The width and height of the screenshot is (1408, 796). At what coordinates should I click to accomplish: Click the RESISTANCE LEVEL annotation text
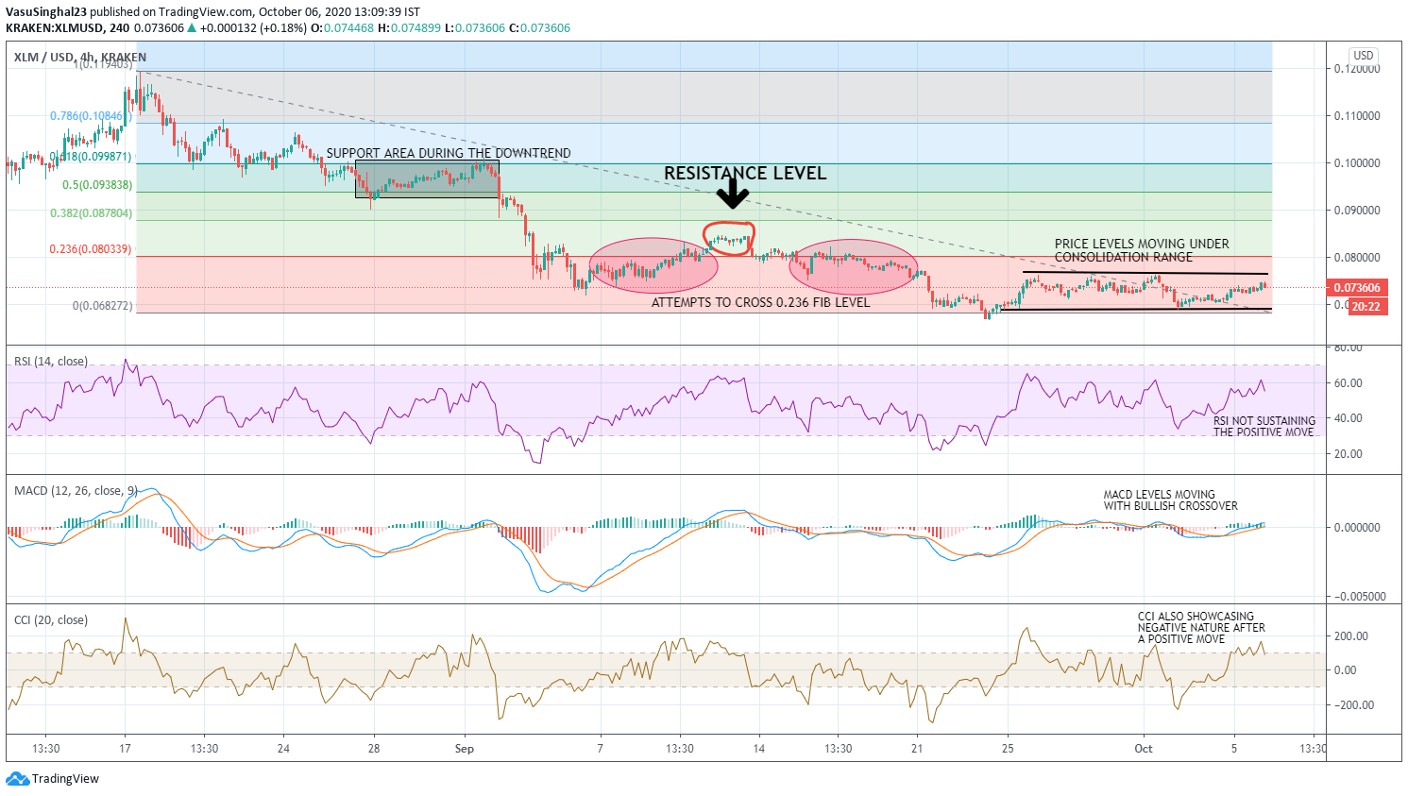(745, 173)
